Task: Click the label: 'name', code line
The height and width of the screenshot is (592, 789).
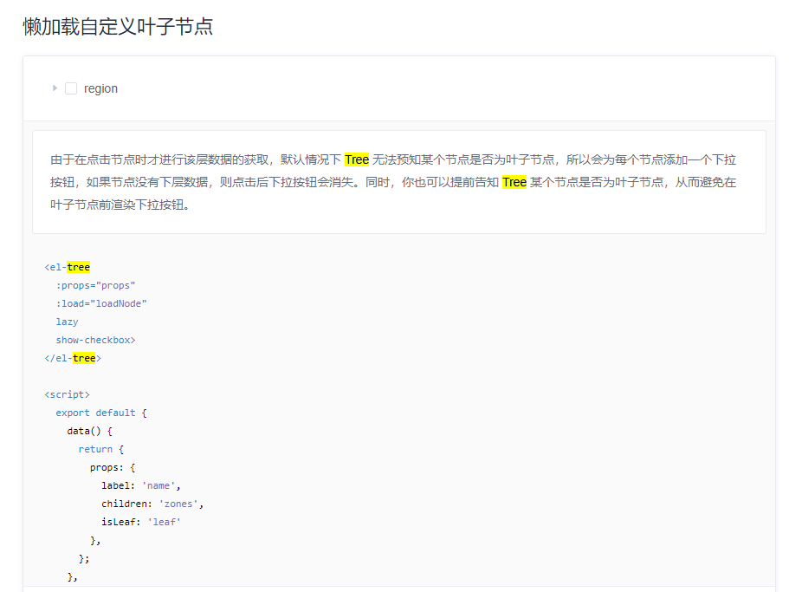Action: pyautogui.click(x=141, y=485)
